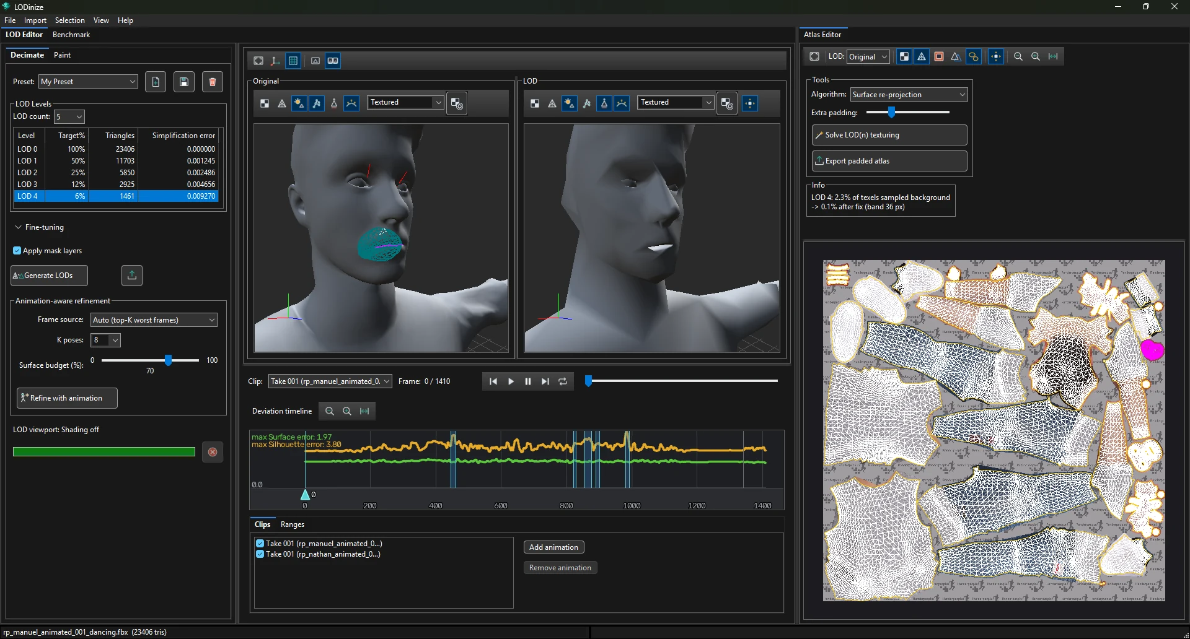Open the Frame source dropdown
The height and width of the screenshot is (639, 1190).
click(x=154, y=320)
